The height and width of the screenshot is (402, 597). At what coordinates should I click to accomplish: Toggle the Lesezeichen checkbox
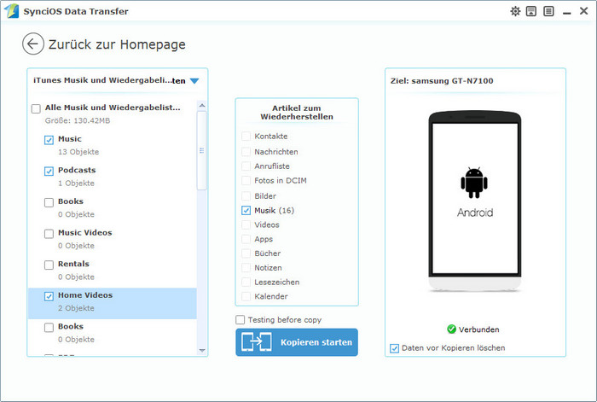point(246,283)
